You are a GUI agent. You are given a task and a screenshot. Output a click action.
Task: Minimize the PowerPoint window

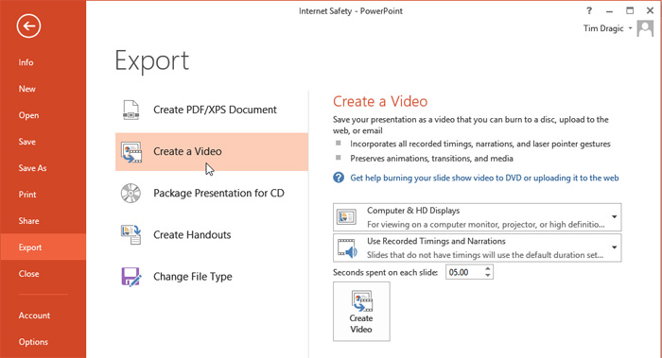click(609, 11)
